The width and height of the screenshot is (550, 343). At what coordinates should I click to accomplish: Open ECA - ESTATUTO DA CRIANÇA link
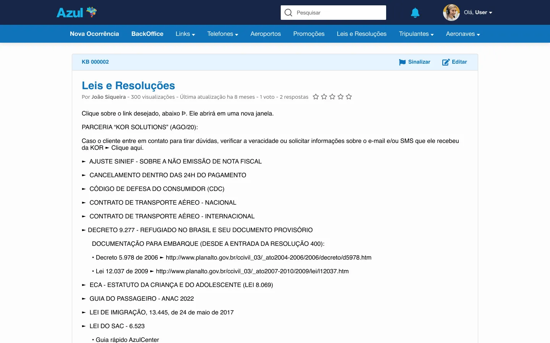181,285
